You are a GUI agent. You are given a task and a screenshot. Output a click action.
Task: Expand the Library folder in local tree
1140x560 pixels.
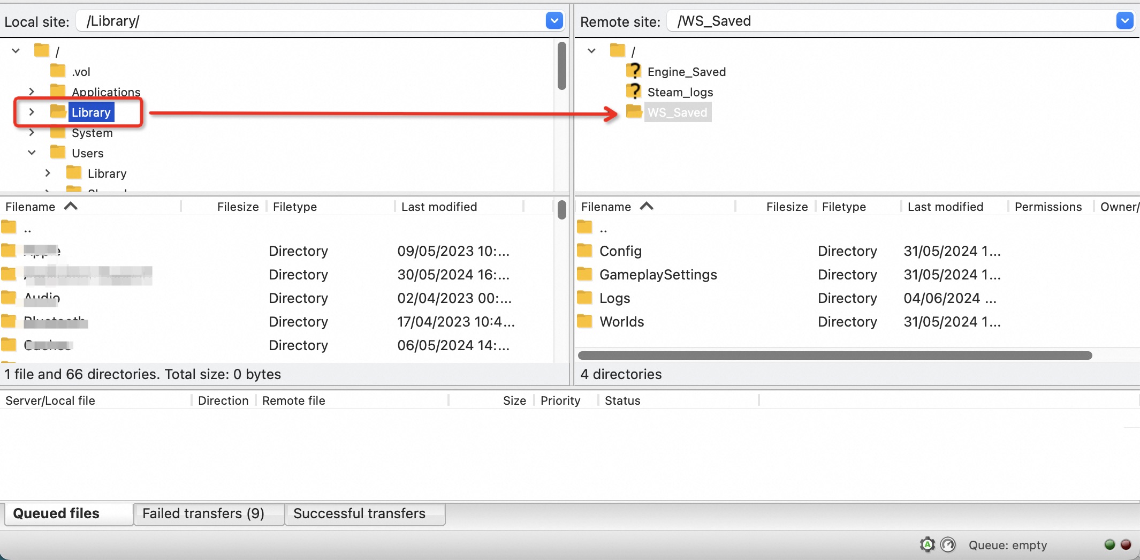pyautogui.click(x=32, y=112)
